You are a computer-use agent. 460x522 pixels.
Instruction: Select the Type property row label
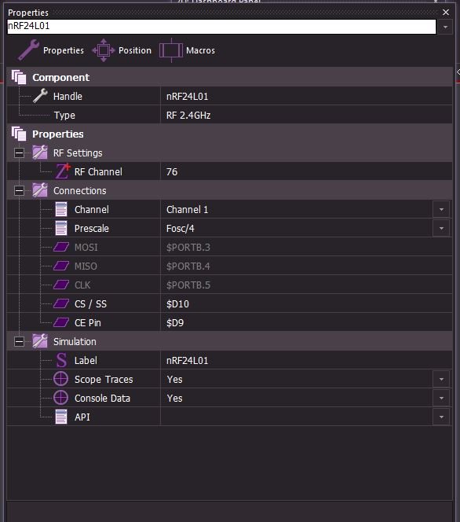pyautogui.click(x=64, y=116)
